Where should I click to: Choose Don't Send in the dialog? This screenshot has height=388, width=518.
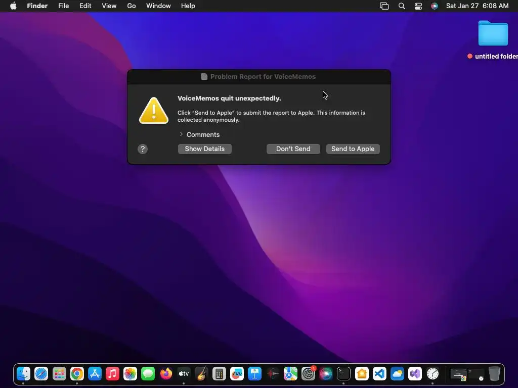click(x=293, y=149)
